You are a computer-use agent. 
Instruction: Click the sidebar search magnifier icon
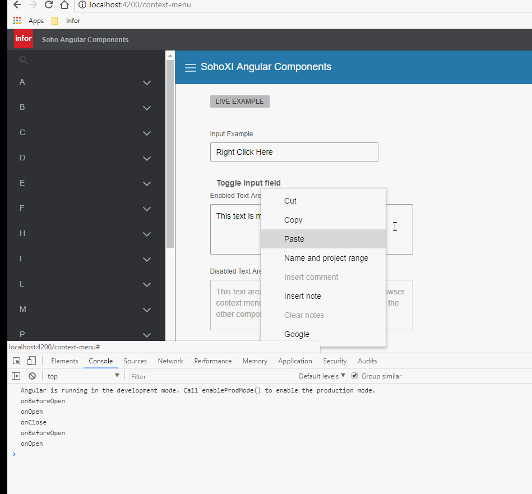23,60
